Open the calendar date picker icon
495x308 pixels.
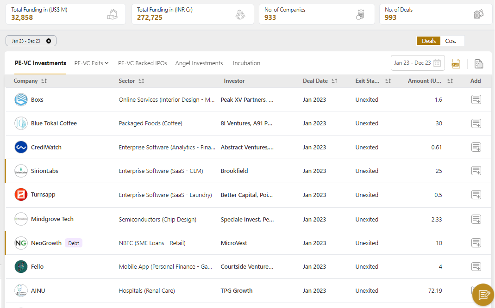pos(437,63)
